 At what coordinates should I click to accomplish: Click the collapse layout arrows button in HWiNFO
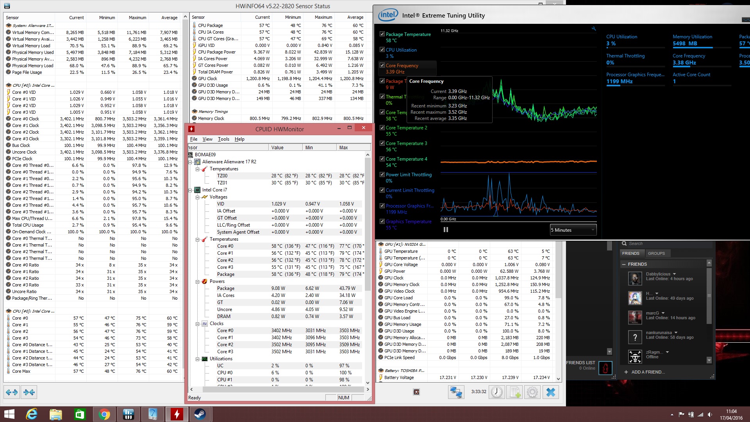29,392
